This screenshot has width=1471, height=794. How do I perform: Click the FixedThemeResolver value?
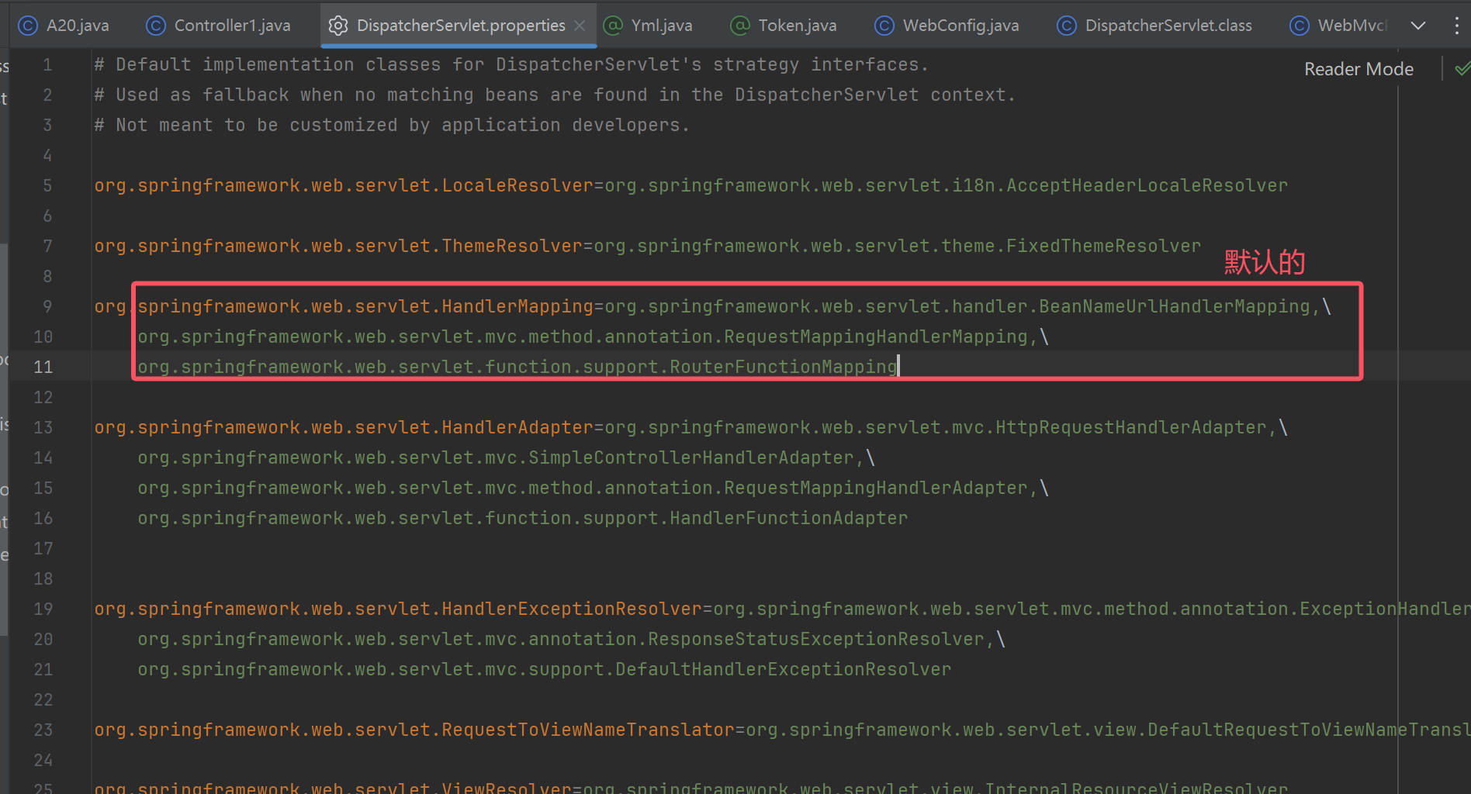click(x=897, y=246)
